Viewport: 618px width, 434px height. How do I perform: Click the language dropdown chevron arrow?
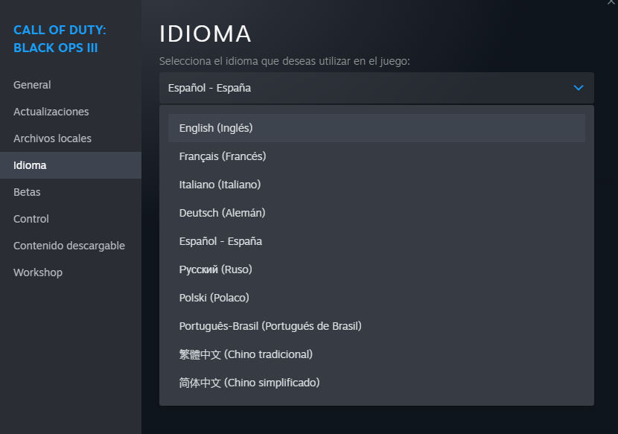coord(579,88)
